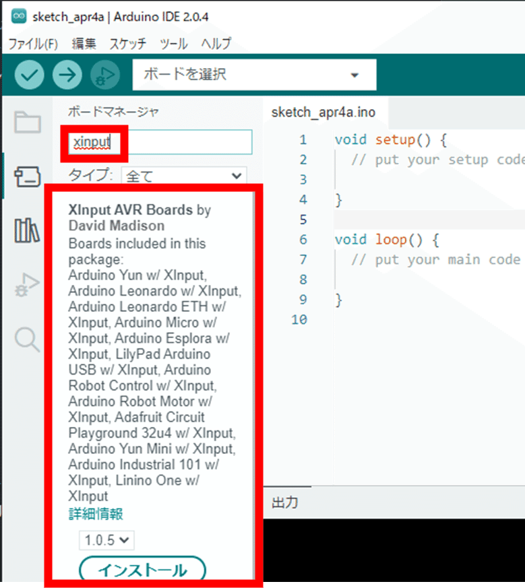Click the インストール button
Image resolution: width=525 pixels, height=588 pixels.
143,570
